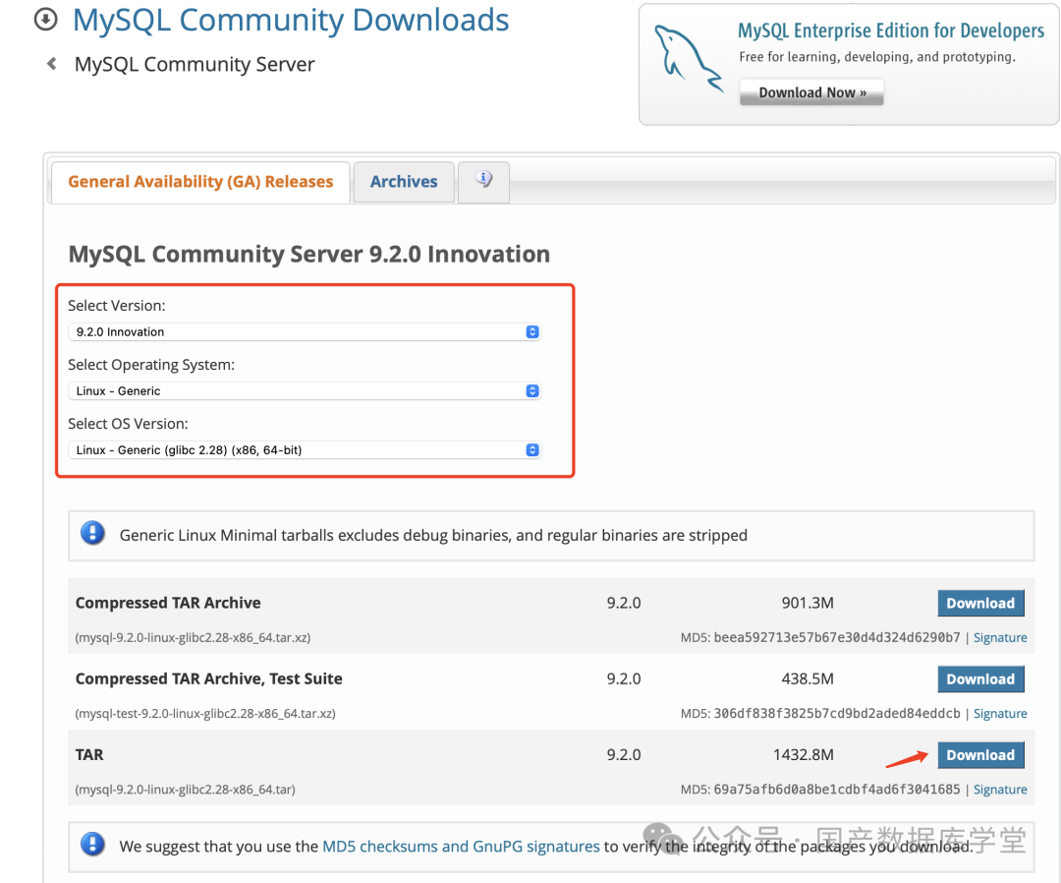Click filename mysql-9.2.0-linux-glibc2.28-x86_64.tar
Image resolution: width=1061 pixels, height=883 pixels.
pyautogui.click(x=185, y=789)
